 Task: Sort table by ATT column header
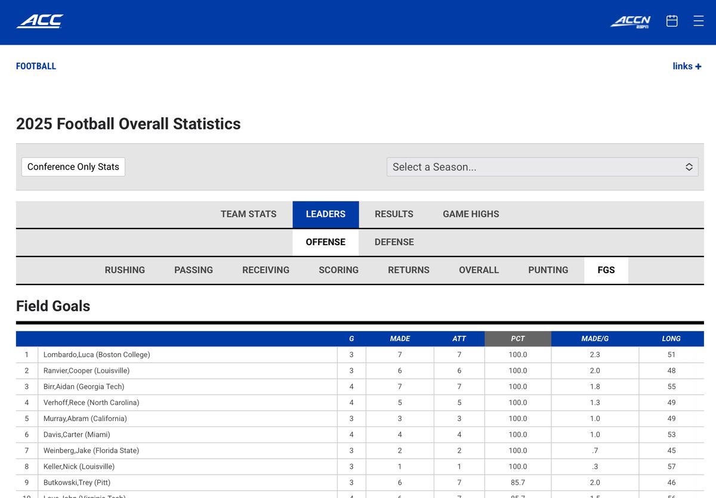459,339
